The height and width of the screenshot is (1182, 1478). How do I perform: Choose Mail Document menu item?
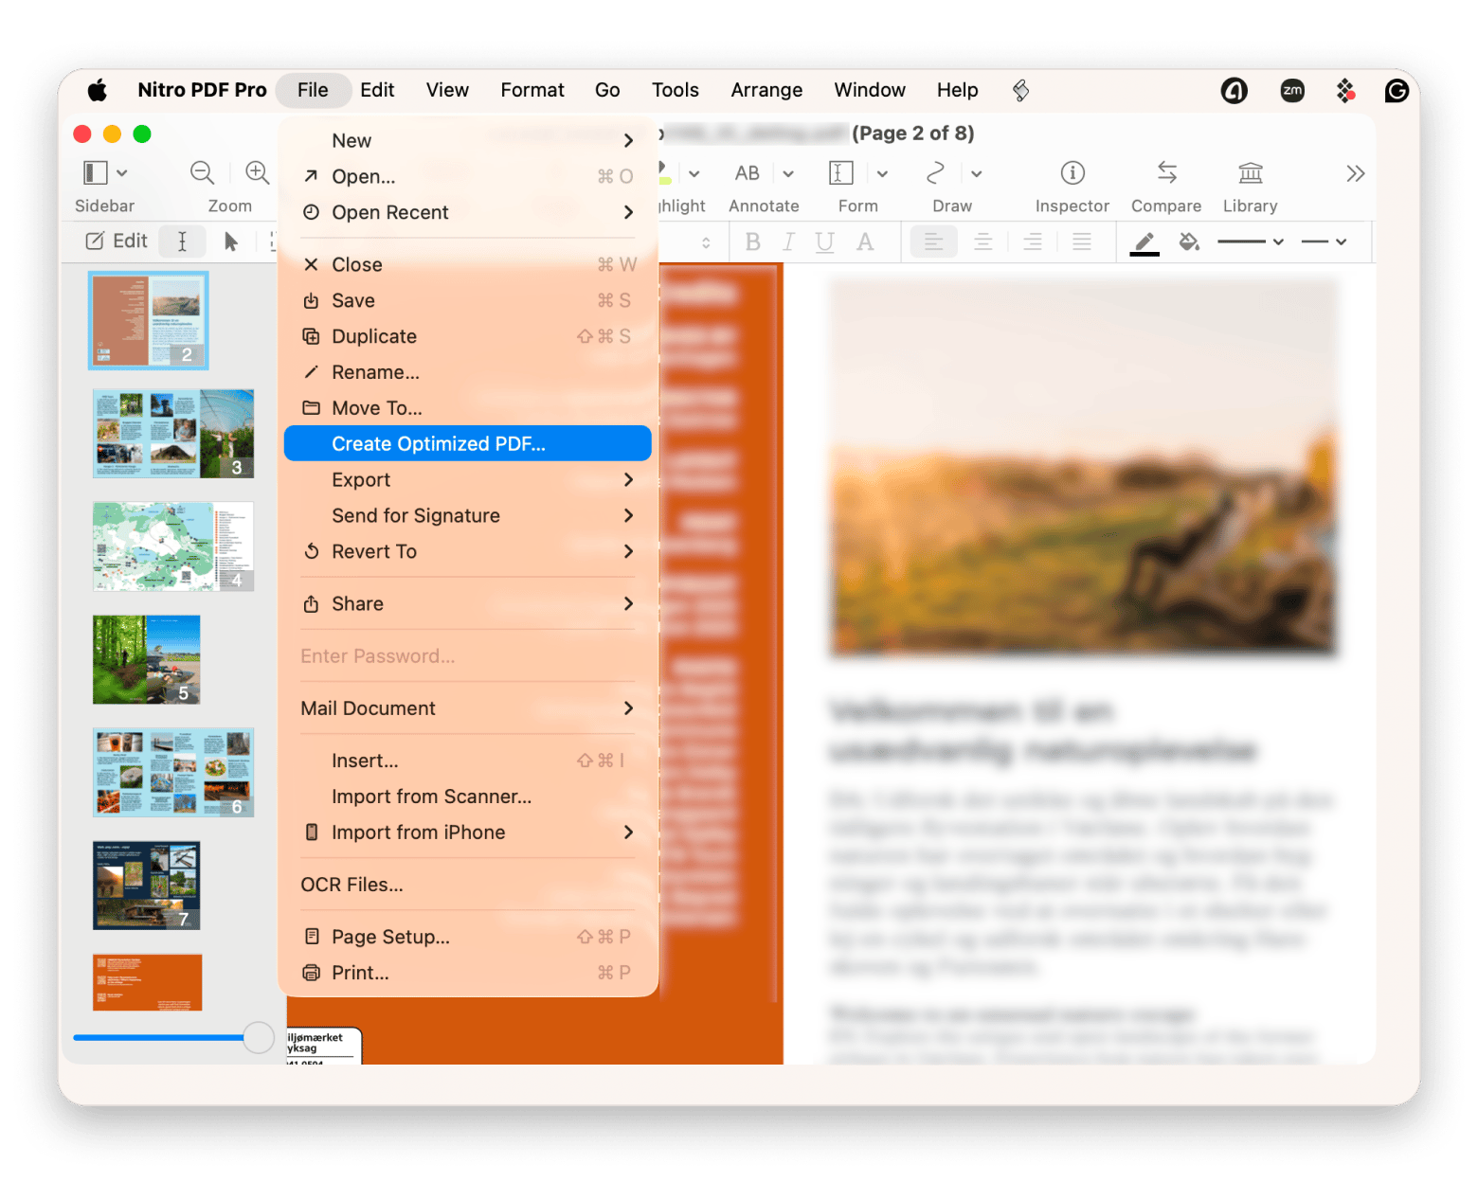click(x=468, y=708)
